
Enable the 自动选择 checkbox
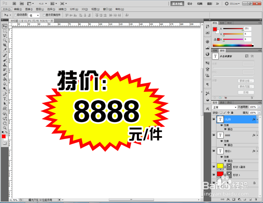(15, 15)
